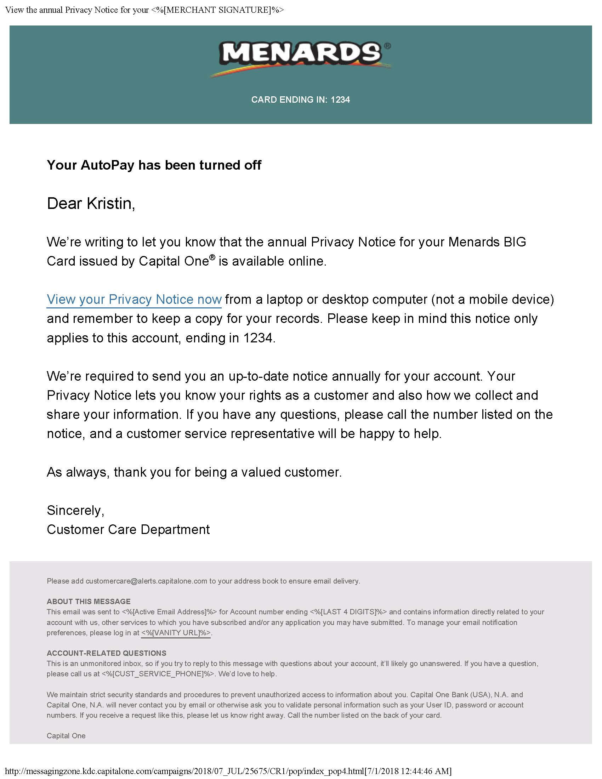
Task: Click the Capital One text at the footer bottom
Action: (x=66, y=735)
